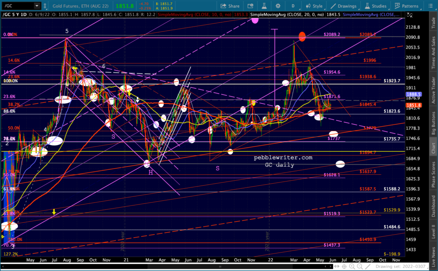
Task: Click the 2128.8 value on price axis
Action: (413, 27)
